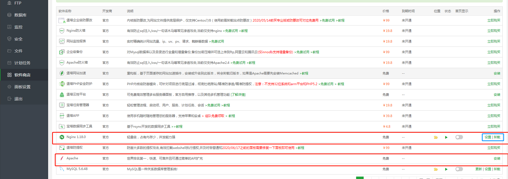Click the 企业级备份 row icon

click(x=62, y=52)
